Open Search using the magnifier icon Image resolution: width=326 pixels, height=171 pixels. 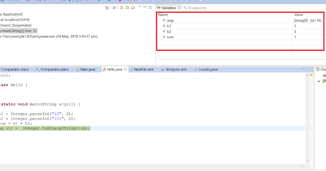tap(9, 1)
